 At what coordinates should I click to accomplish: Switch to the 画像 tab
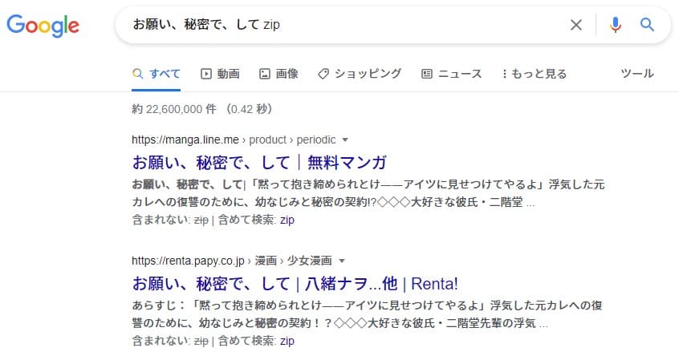coord(279,74)
